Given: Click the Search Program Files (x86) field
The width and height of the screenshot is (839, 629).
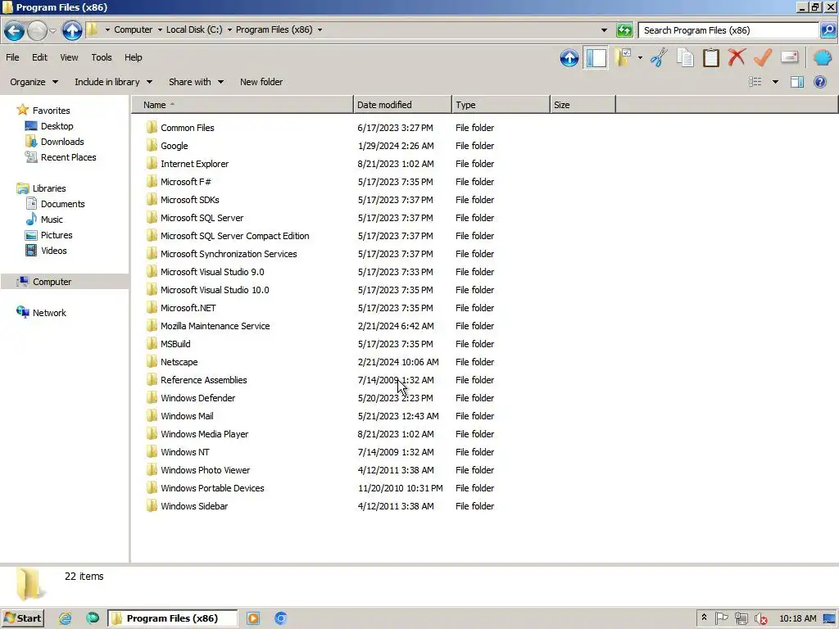Looking at the screenshot, I should [x=728, y=30].
